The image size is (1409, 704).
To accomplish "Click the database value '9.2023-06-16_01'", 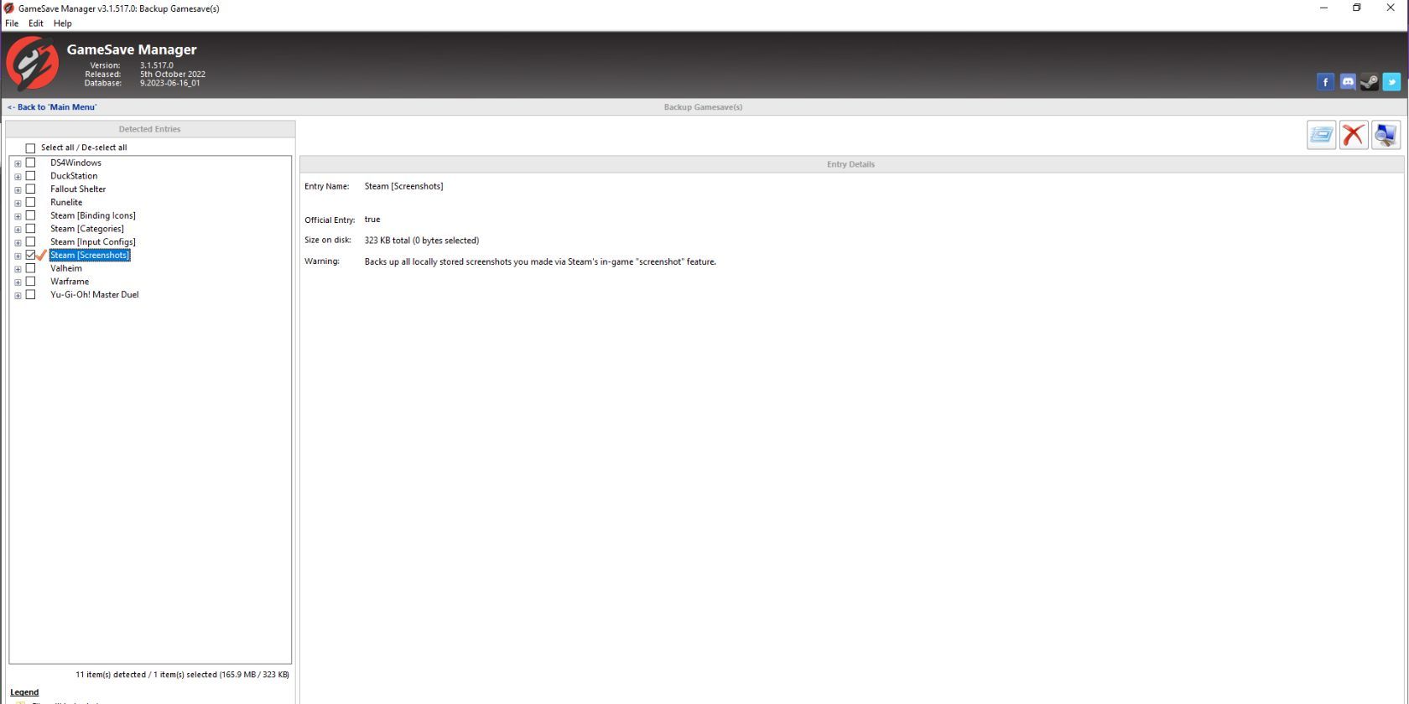I will 170,83.
